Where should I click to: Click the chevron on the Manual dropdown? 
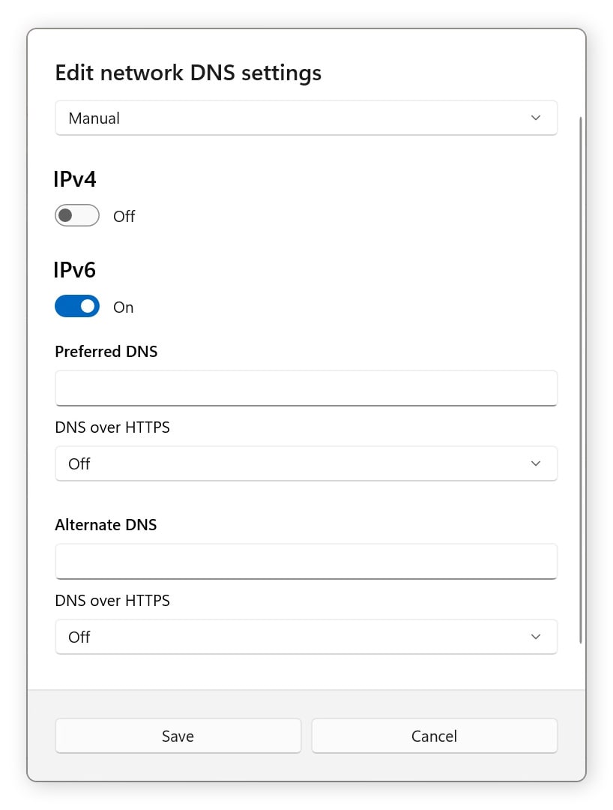[536, 118]
